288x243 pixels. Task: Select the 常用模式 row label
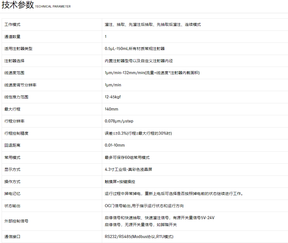[x=13, y=157]
